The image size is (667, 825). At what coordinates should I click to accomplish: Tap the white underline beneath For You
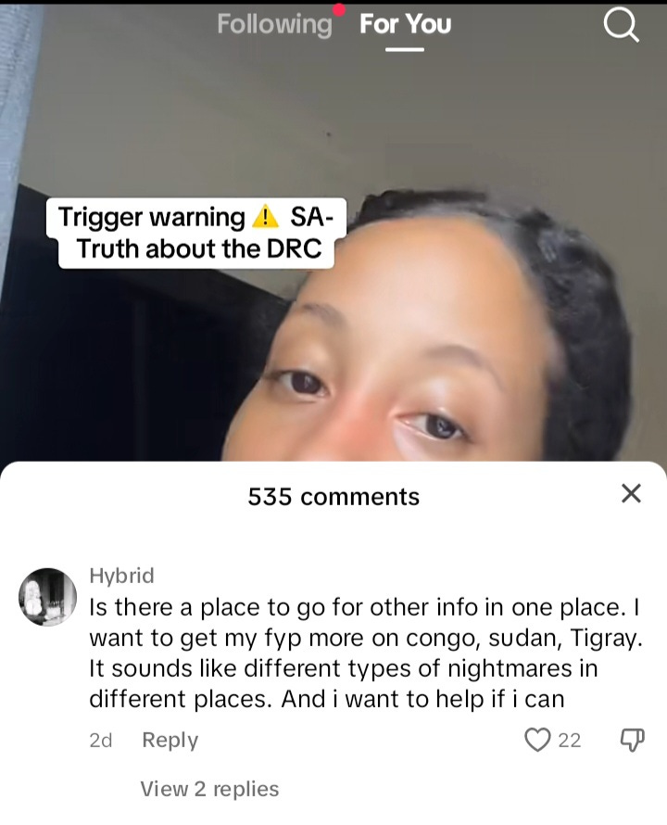click(x=405, y=49)
